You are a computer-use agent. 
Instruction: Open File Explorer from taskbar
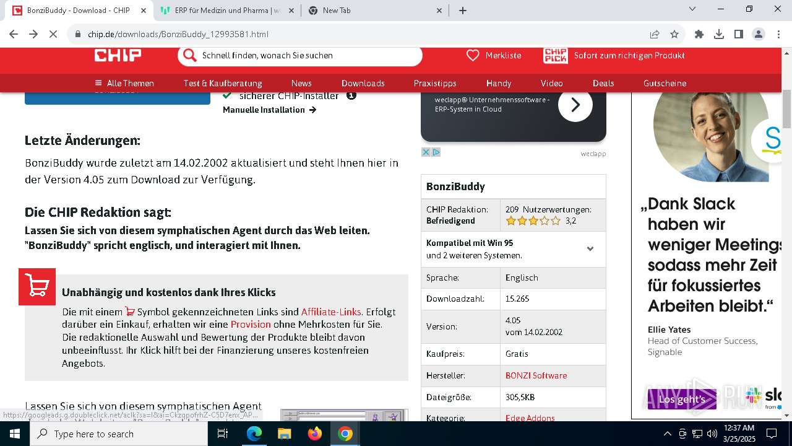[x=285, y=434]
